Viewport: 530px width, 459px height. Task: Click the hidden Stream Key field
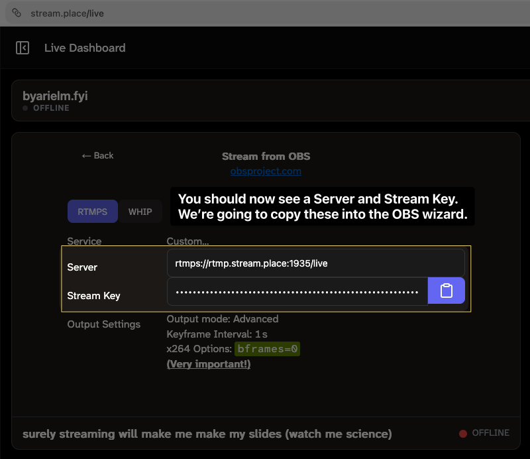297,292
